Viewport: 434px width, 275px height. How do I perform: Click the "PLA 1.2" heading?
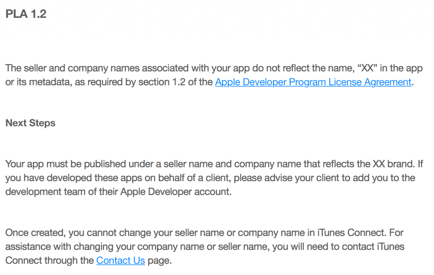[x=26, y=14]
